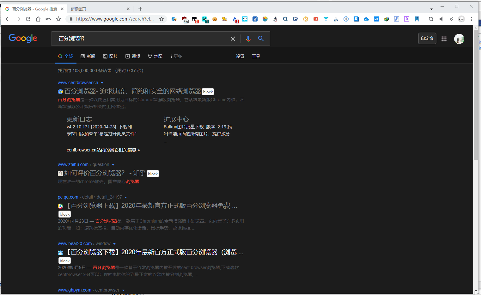Click the cookie editor extension icon

[x=215, y=19]
